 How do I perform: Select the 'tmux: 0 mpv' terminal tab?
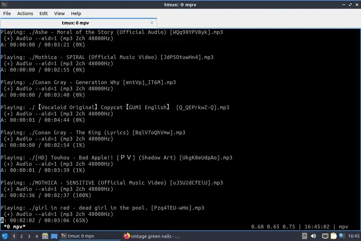[x=79, y=23]
